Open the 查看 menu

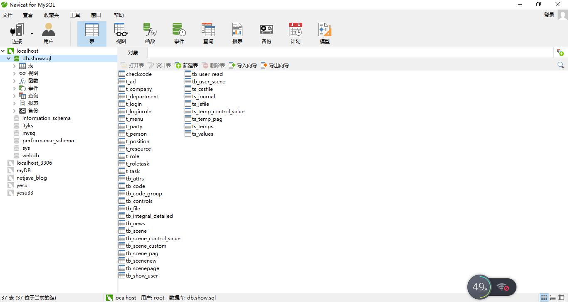[x=28, y=15]
